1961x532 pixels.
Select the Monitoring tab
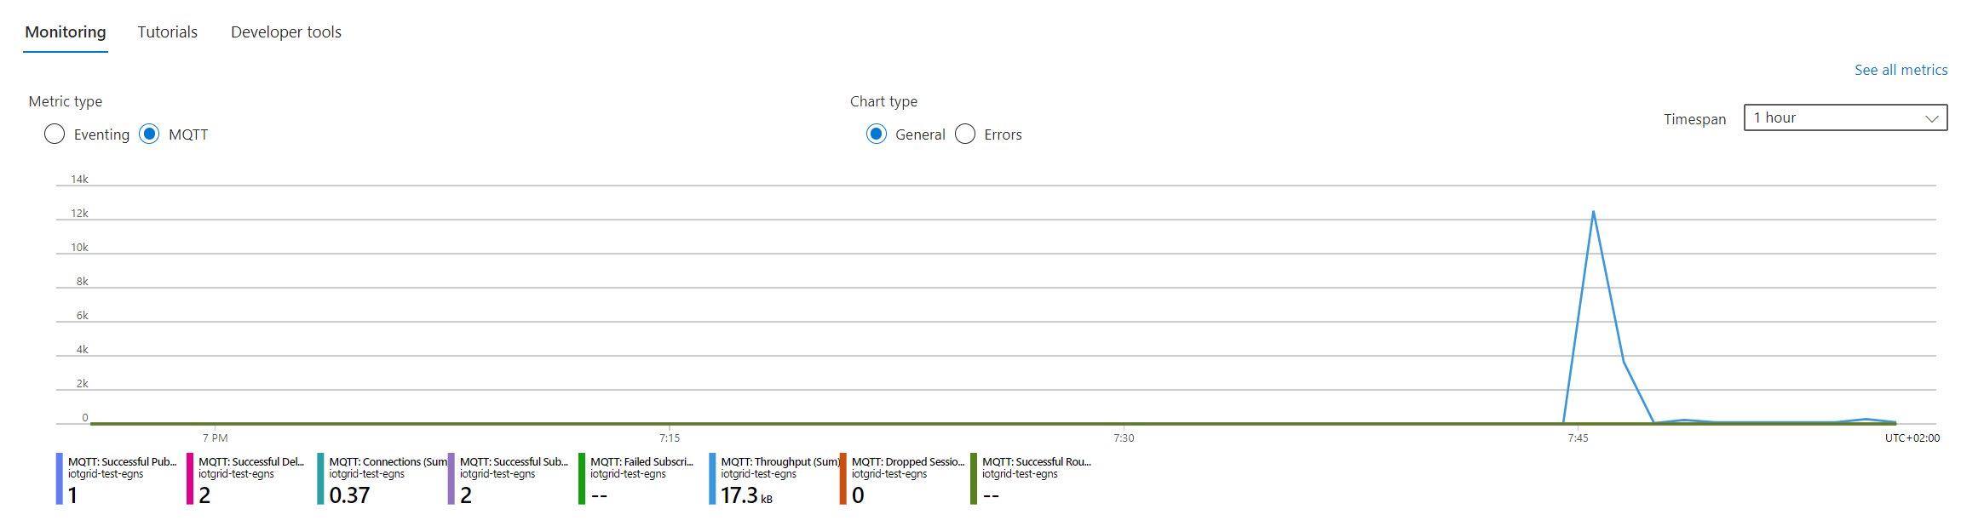pyautogui.click(x=66, y=32)
